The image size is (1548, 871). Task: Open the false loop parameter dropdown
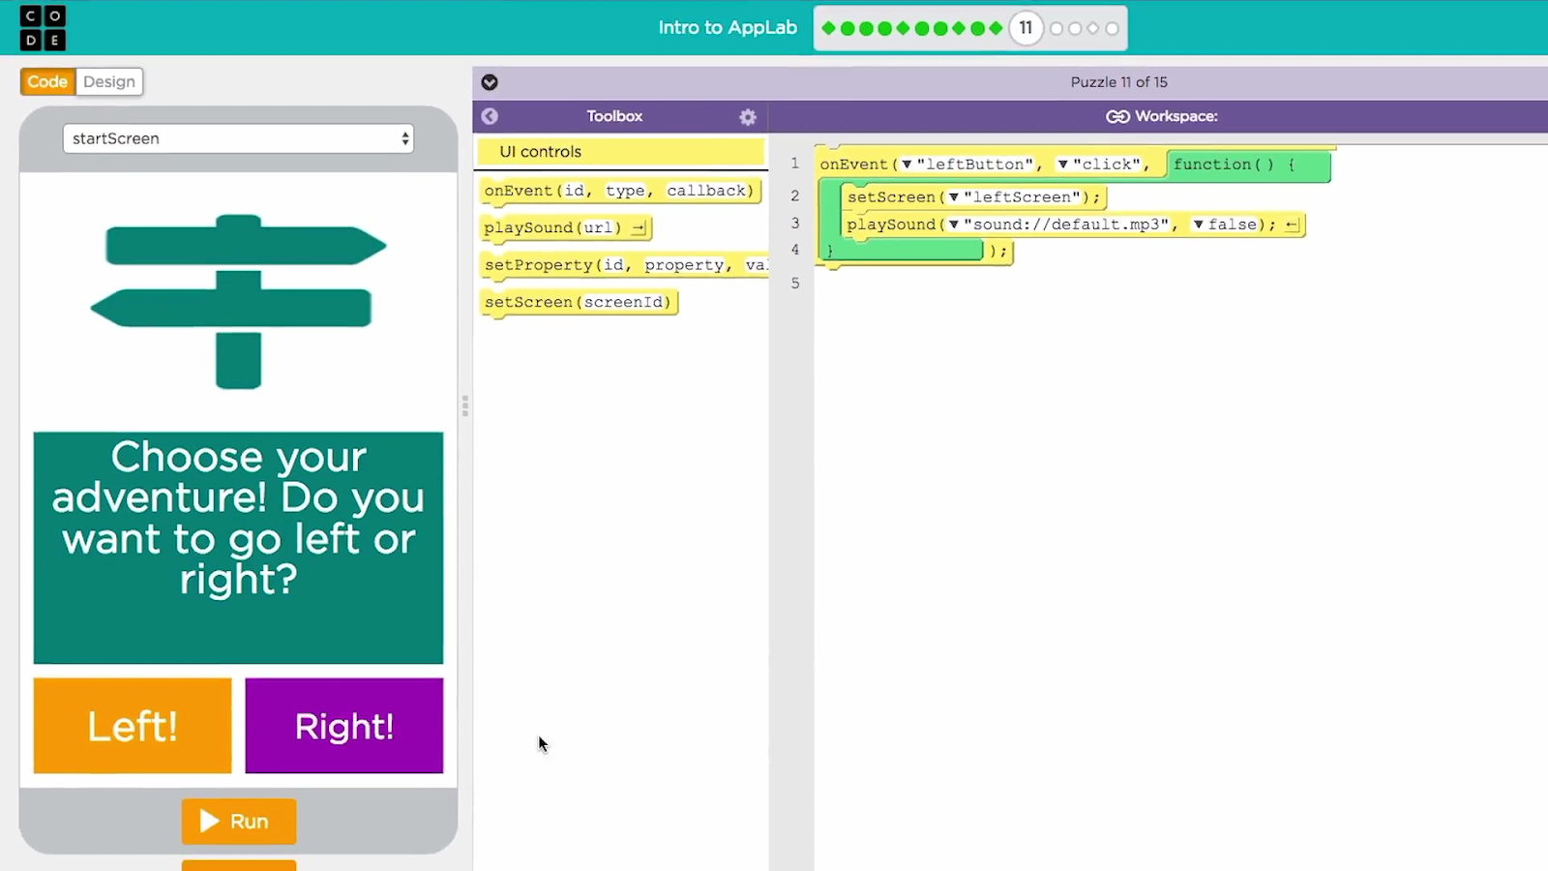pyautogui.click(x=1198, y=225)
